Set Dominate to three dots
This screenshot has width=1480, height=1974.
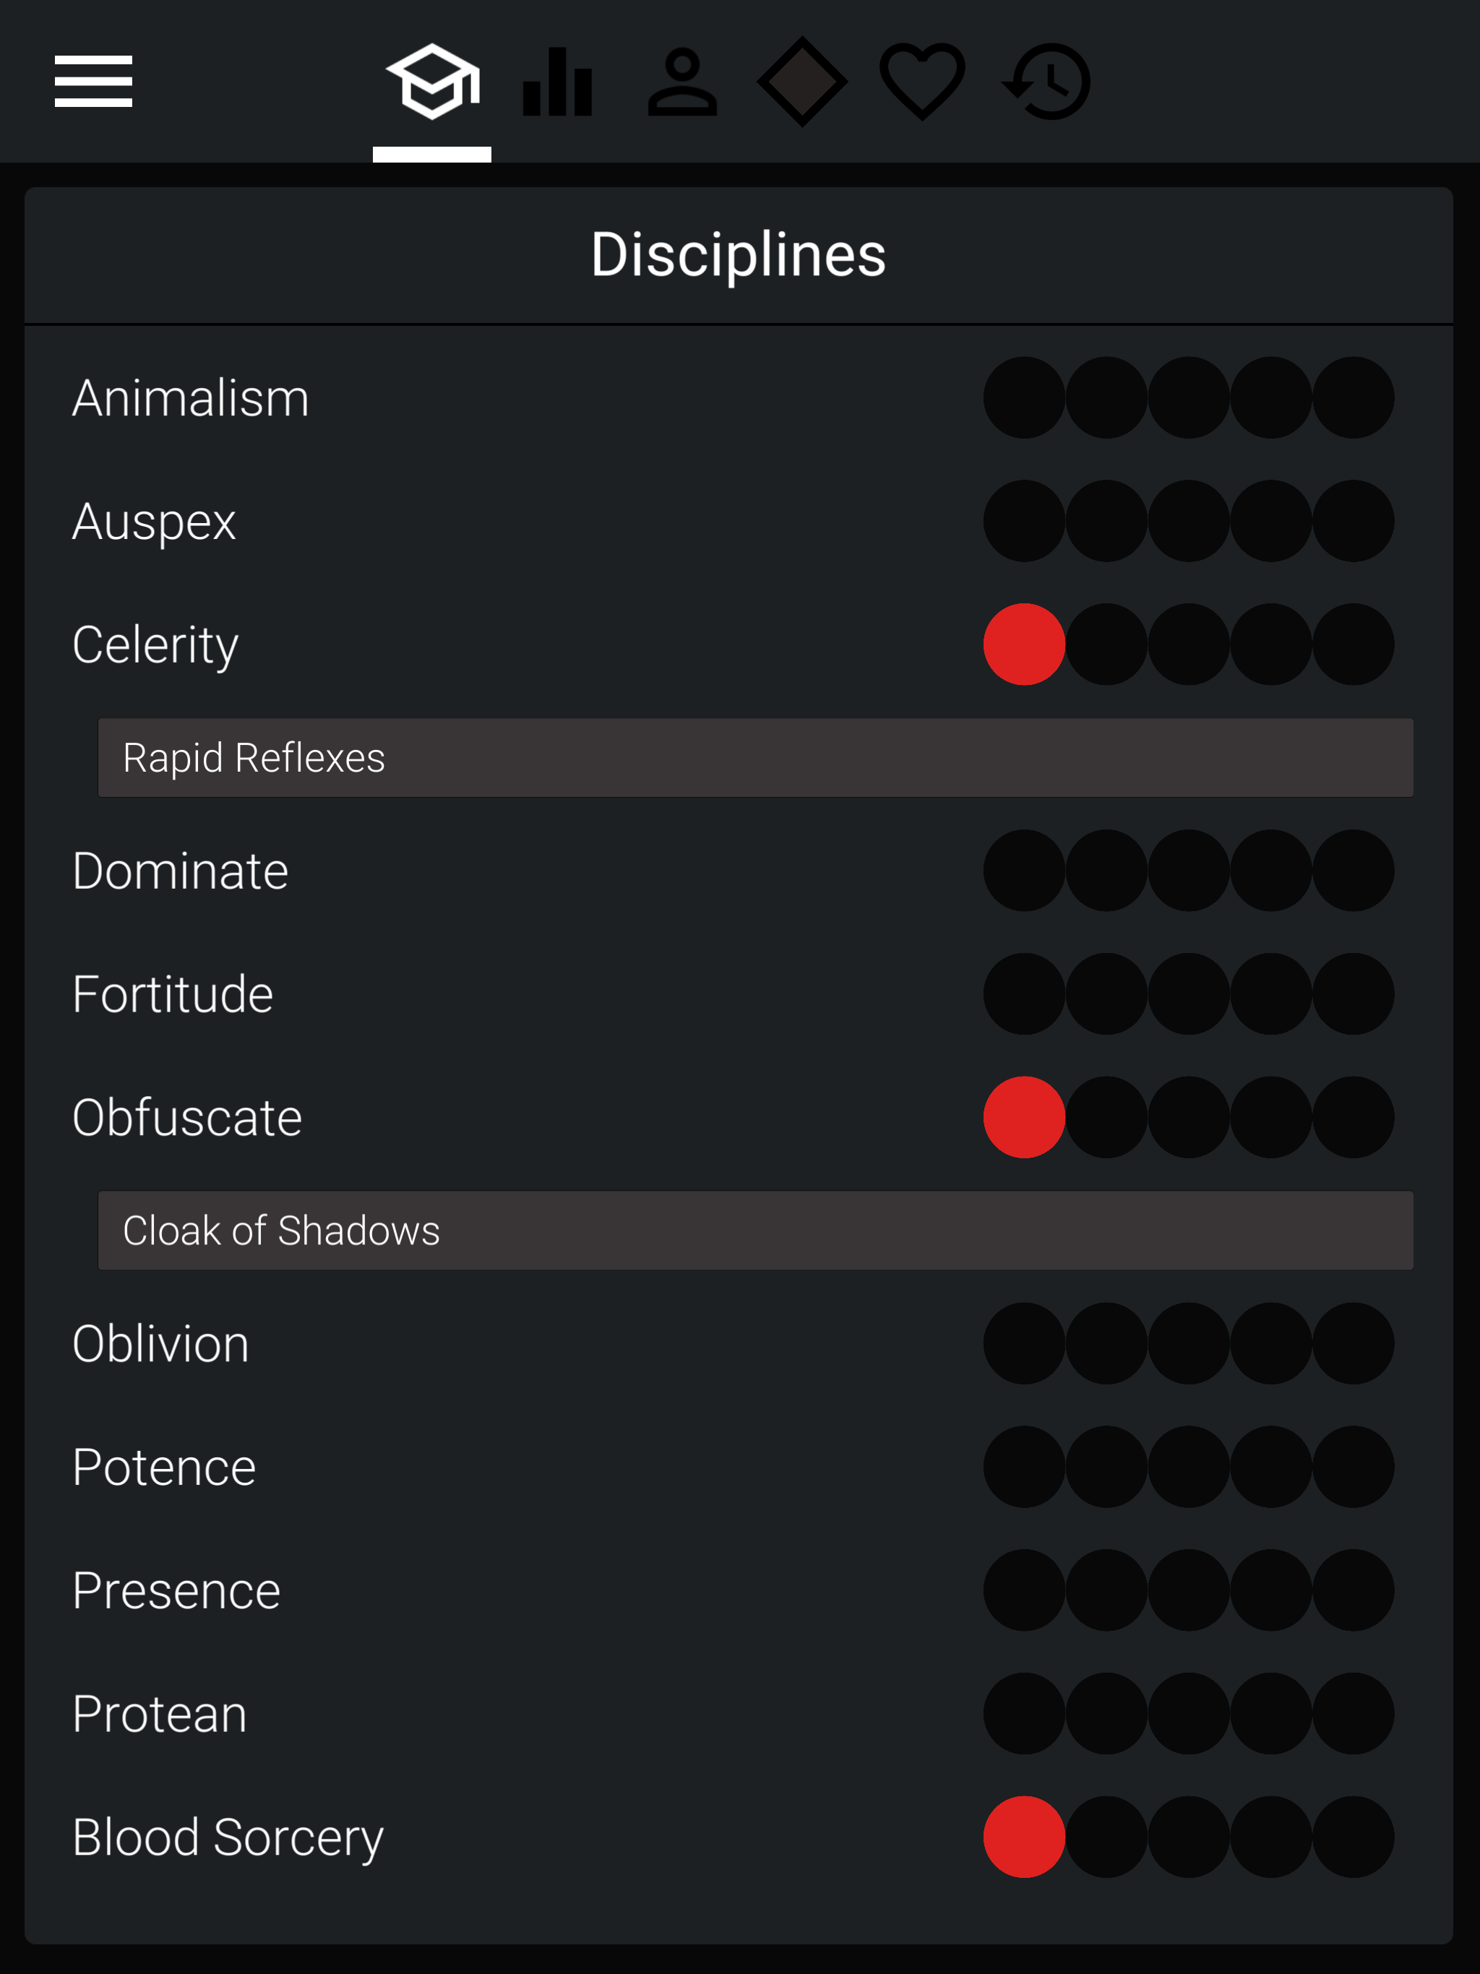pos(1188,871)
